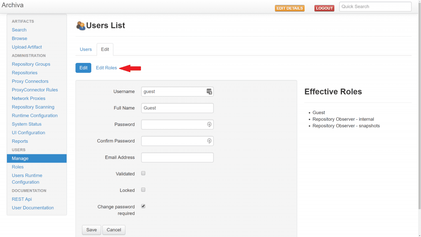
Task: Switch to the Users tab
Action: [x=86, y=49]
